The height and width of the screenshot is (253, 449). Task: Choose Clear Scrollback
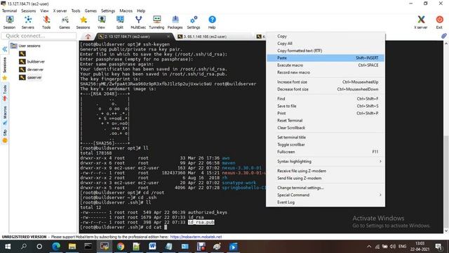[326, 128]
